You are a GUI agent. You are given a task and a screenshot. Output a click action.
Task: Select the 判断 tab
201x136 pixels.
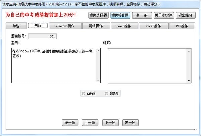[x=38, y=26]
